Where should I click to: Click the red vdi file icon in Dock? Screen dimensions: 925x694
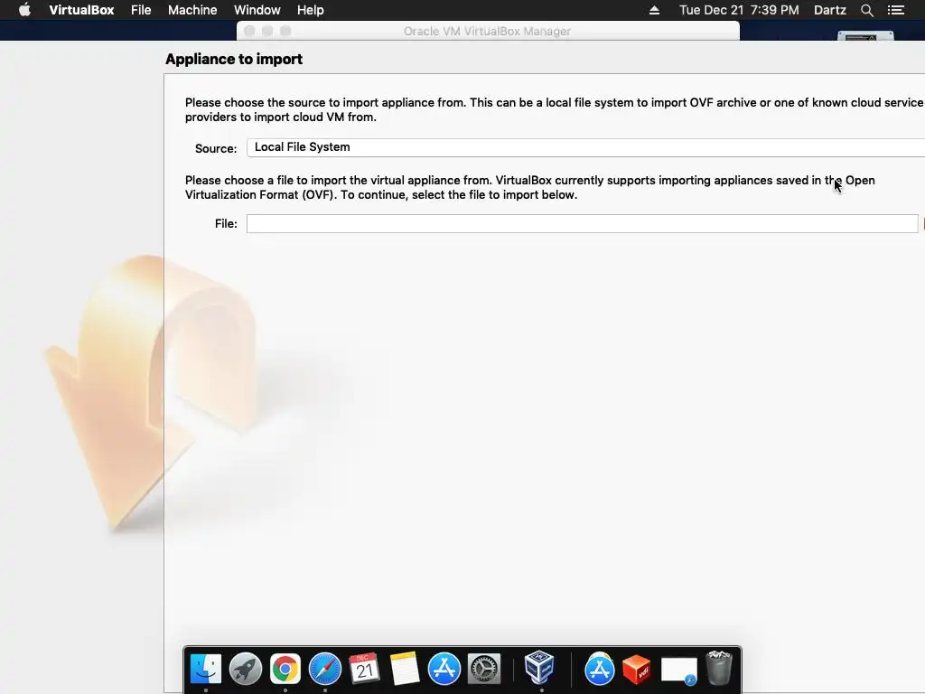(637, 670)
